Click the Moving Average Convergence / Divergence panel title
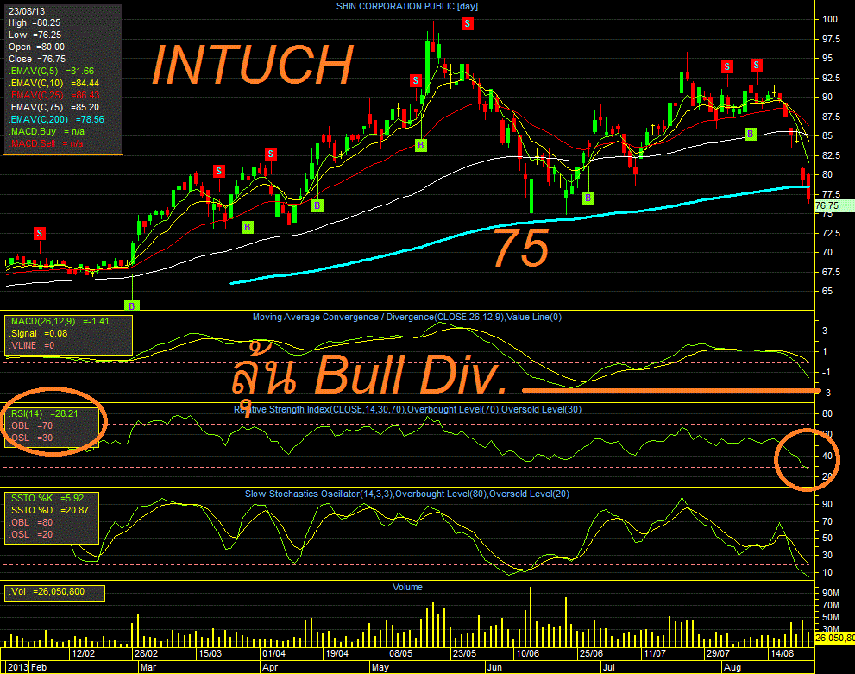 [406, 317]
